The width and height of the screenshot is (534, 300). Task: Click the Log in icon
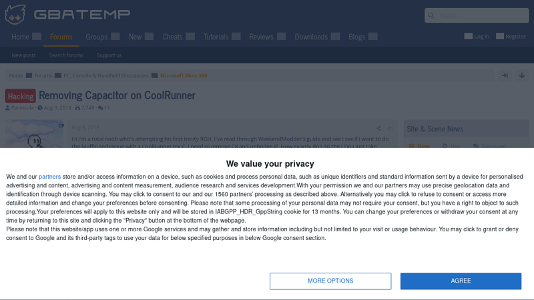point(469,36)
